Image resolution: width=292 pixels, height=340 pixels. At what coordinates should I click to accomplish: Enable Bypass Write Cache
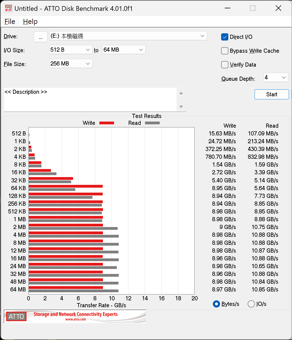[x=224, y=51]
